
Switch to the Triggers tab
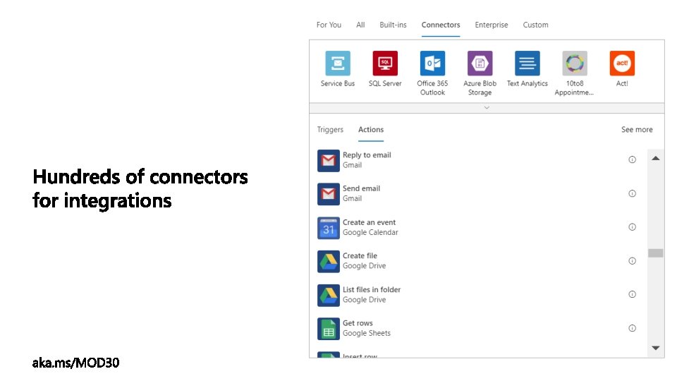pyautogui.click(x=330, y=130)
